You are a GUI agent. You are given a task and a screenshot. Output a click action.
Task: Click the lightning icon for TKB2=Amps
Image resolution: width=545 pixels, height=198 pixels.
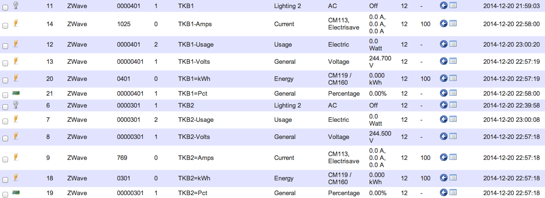coord(16,157)
